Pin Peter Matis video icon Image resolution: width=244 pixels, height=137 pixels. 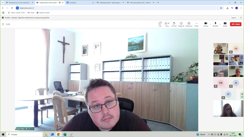click(30, 129)
